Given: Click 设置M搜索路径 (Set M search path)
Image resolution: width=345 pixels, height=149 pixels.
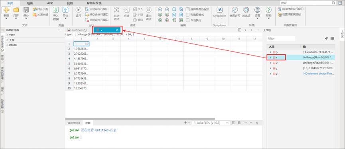Looking at the screenshot, I should [x=289, y=14].
